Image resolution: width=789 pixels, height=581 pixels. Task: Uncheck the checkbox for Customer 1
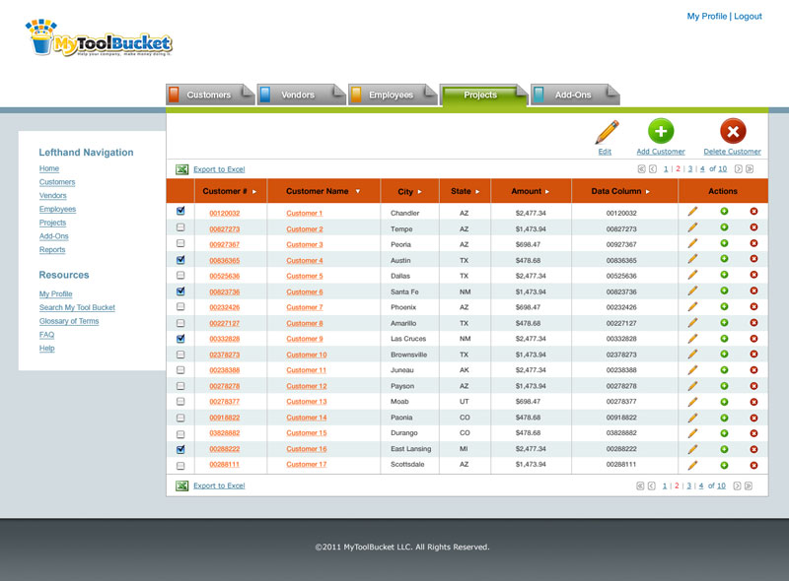(x=180, y=212)
